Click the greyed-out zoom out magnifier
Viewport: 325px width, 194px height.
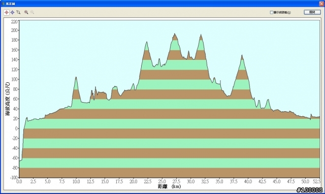(x=32, y=12)
